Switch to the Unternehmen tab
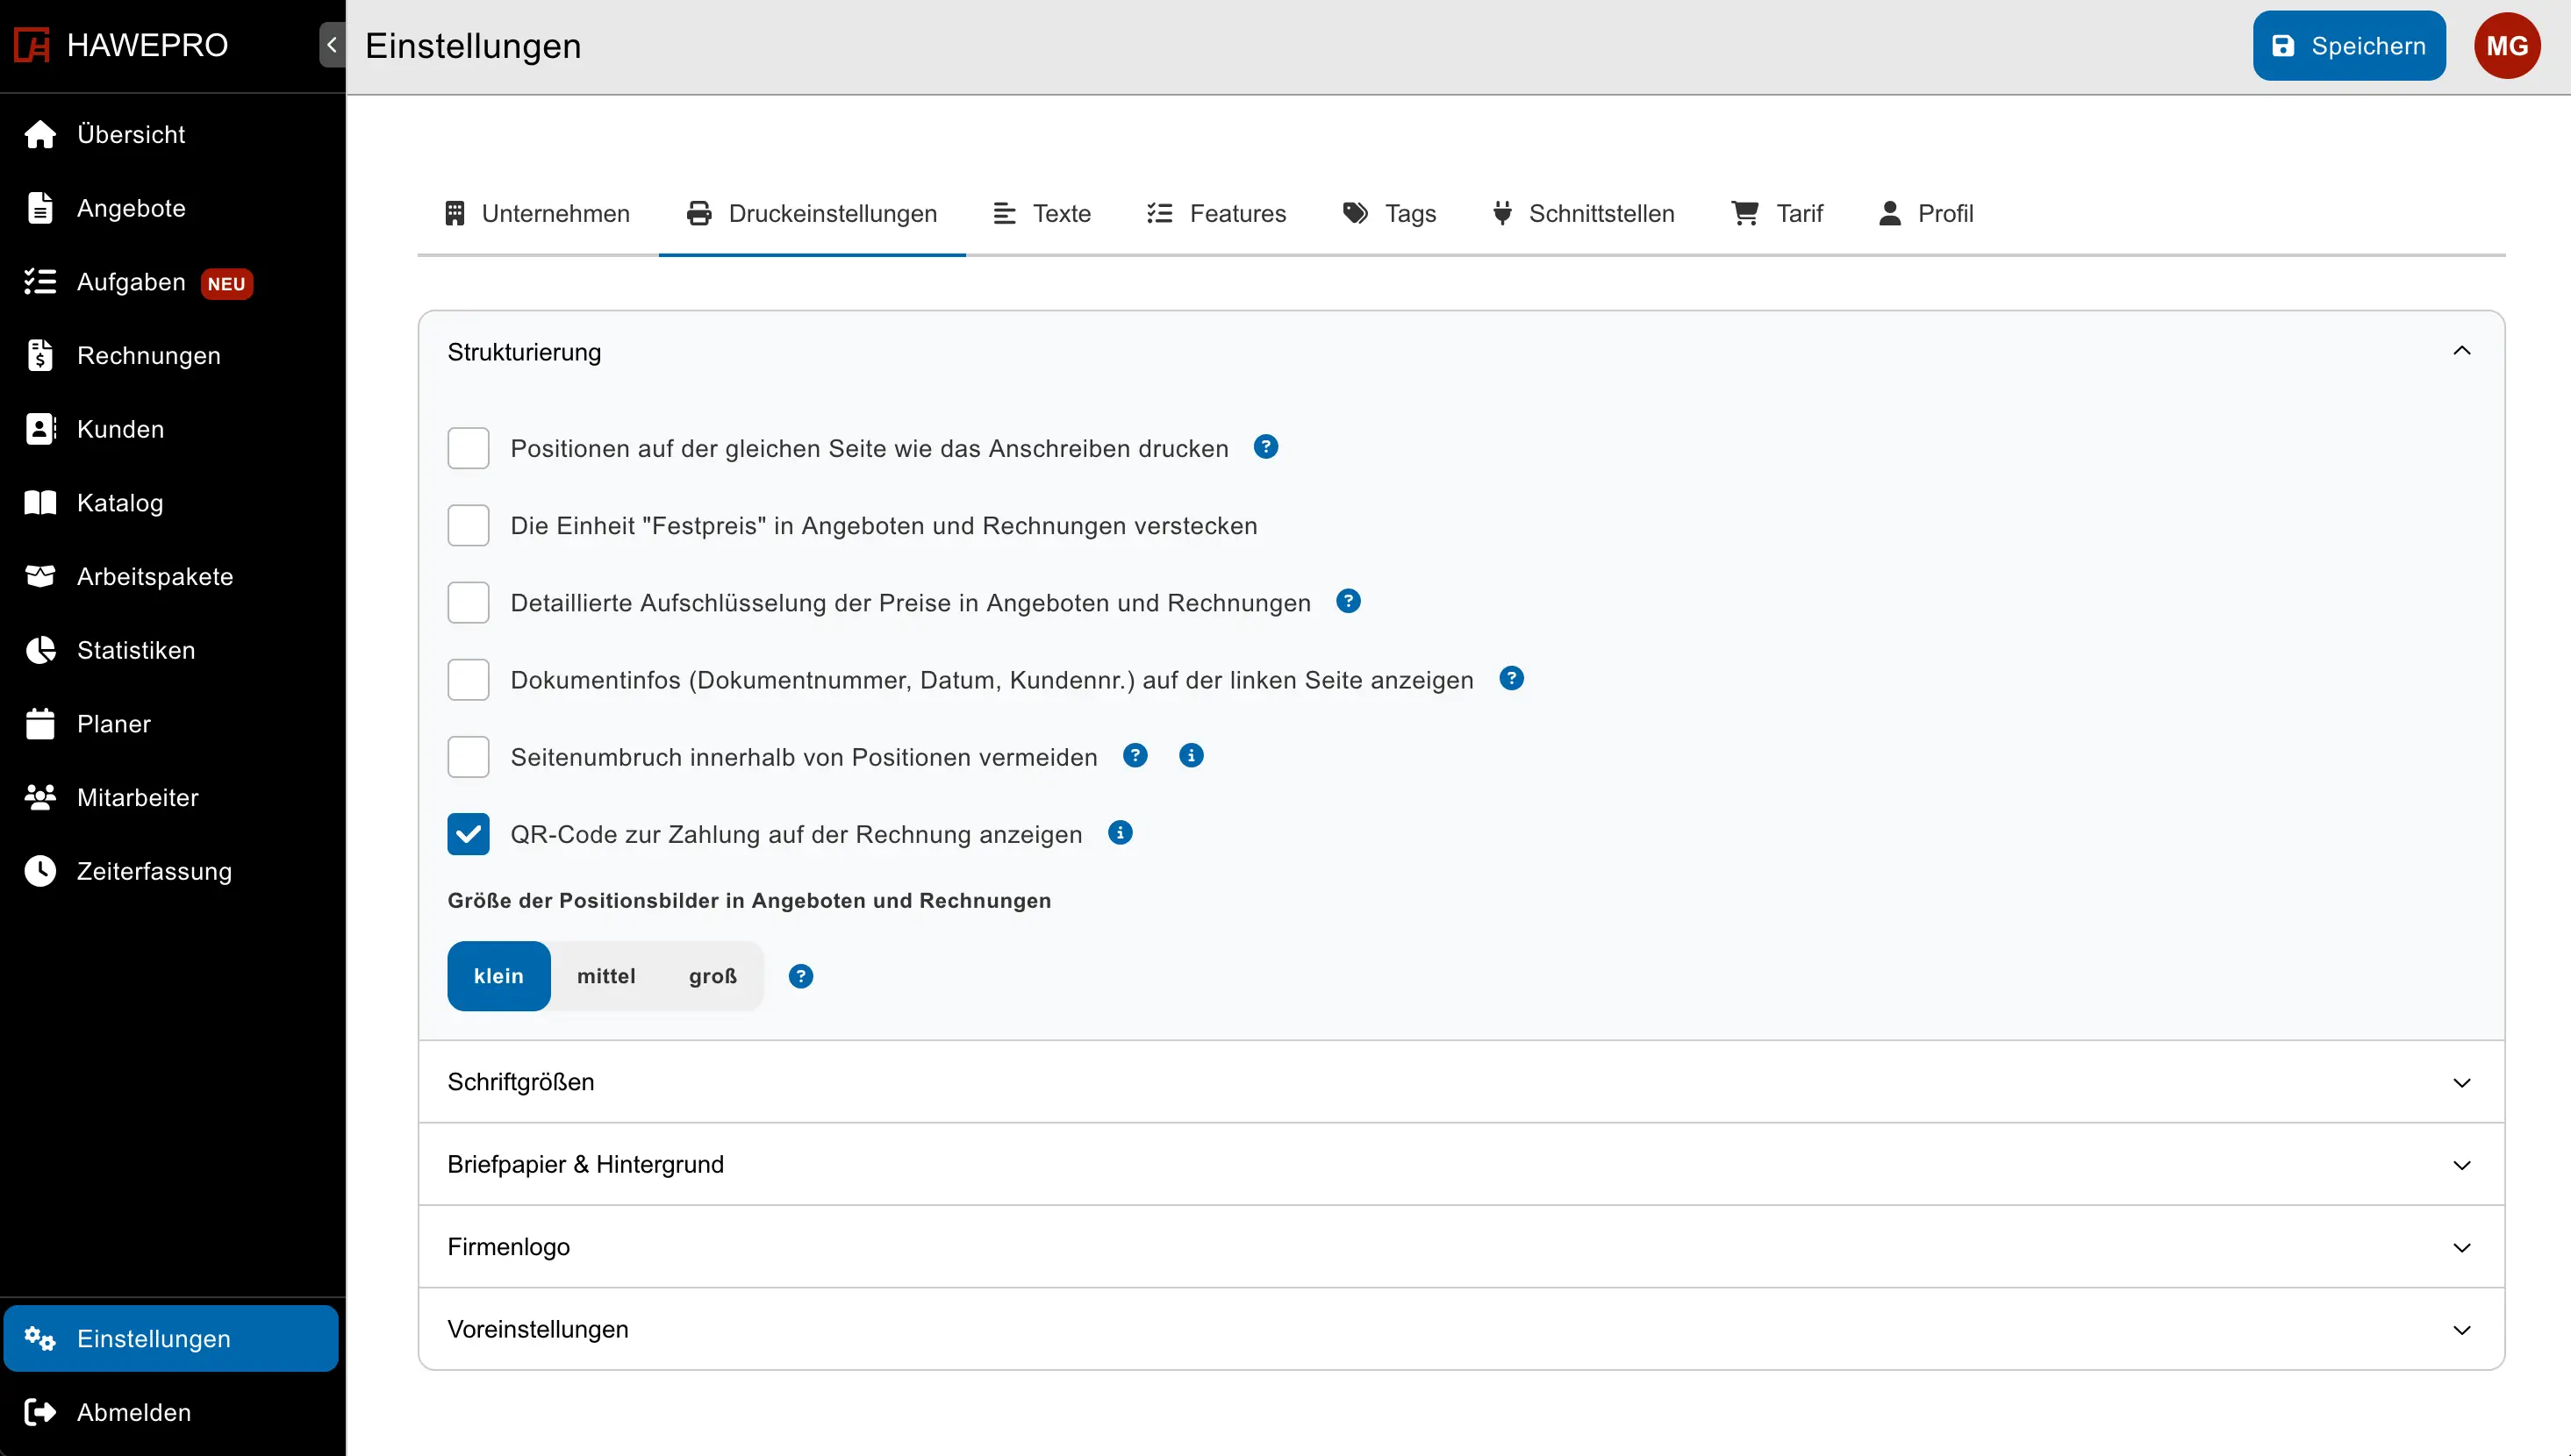The width and height of the screenshot is (2571, 1456). coord(537,213)
